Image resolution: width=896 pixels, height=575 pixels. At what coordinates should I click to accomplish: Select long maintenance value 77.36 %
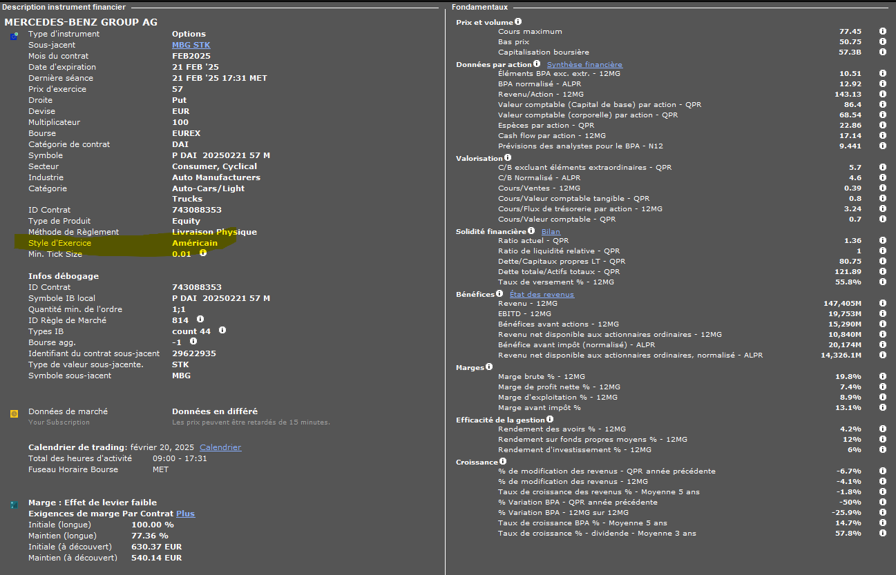point(150,536)
